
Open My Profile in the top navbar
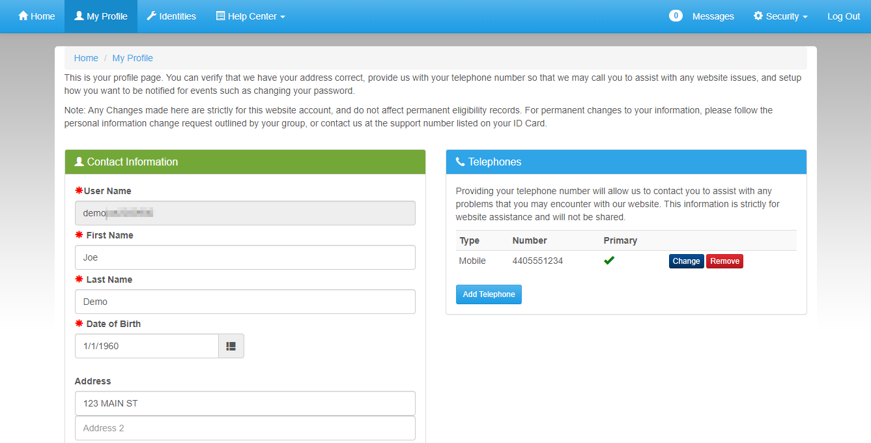pos(101,16)
